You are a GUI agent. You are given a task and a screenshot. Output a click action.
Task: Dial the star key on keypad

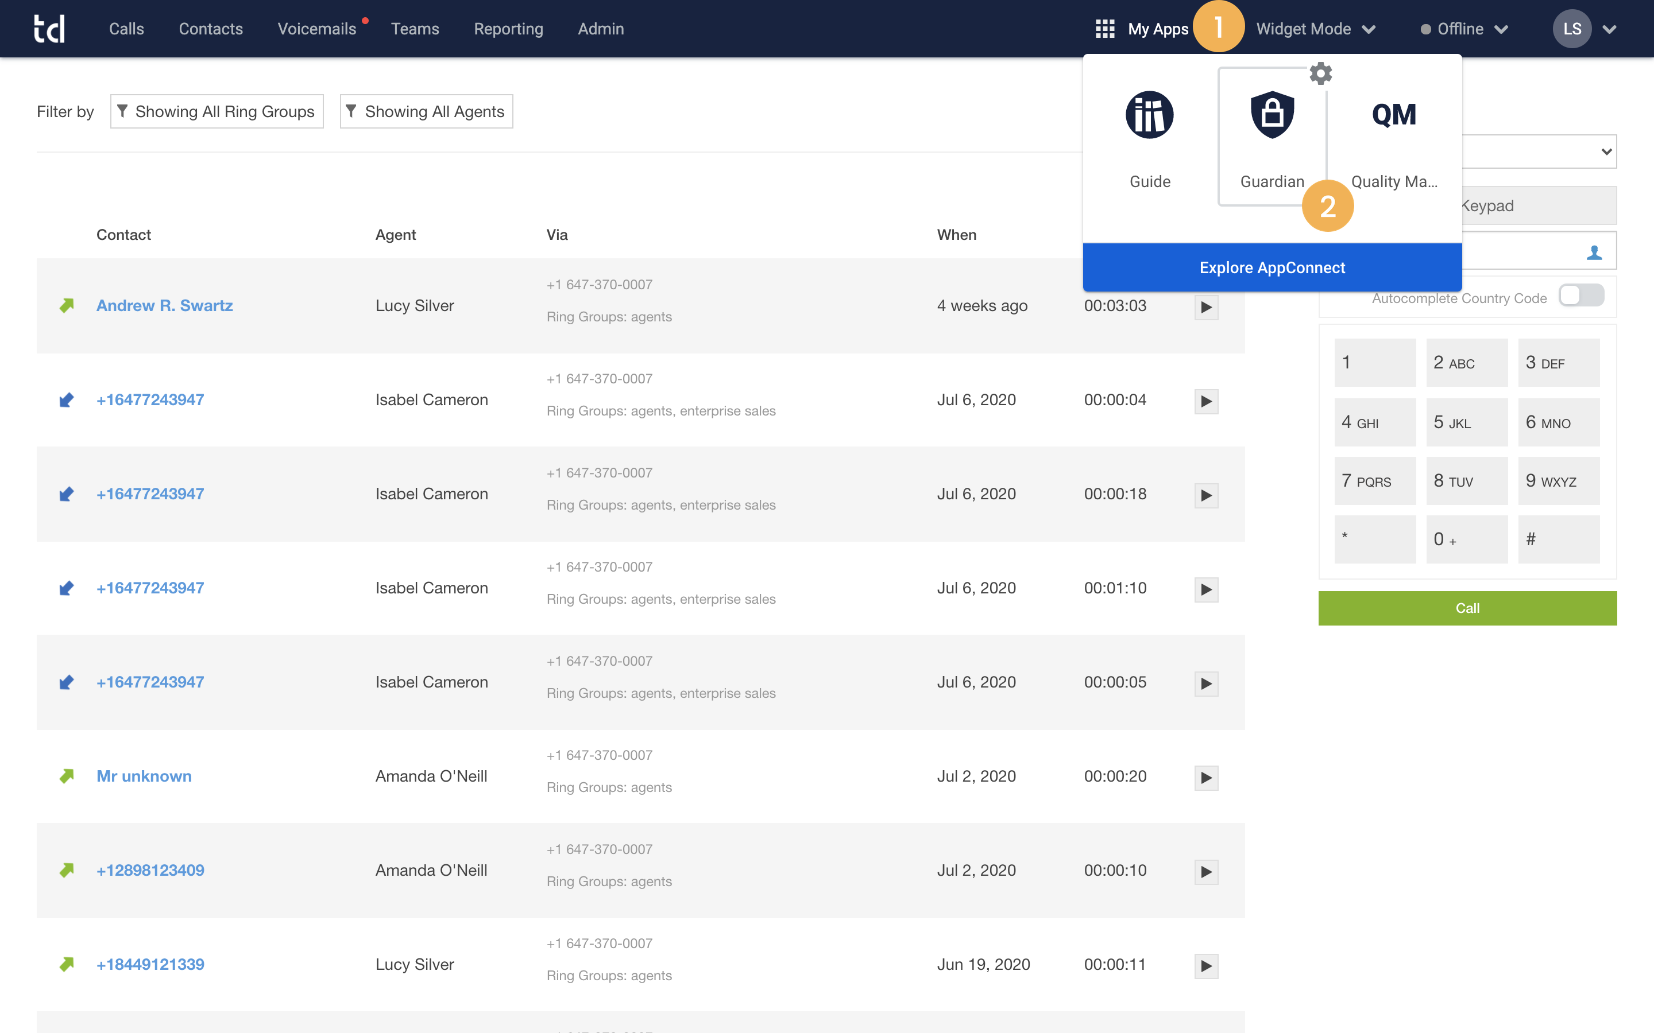1375,539
